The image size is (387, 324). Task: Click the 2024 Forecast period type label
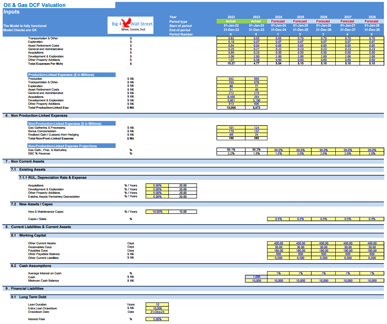point(278,21)
